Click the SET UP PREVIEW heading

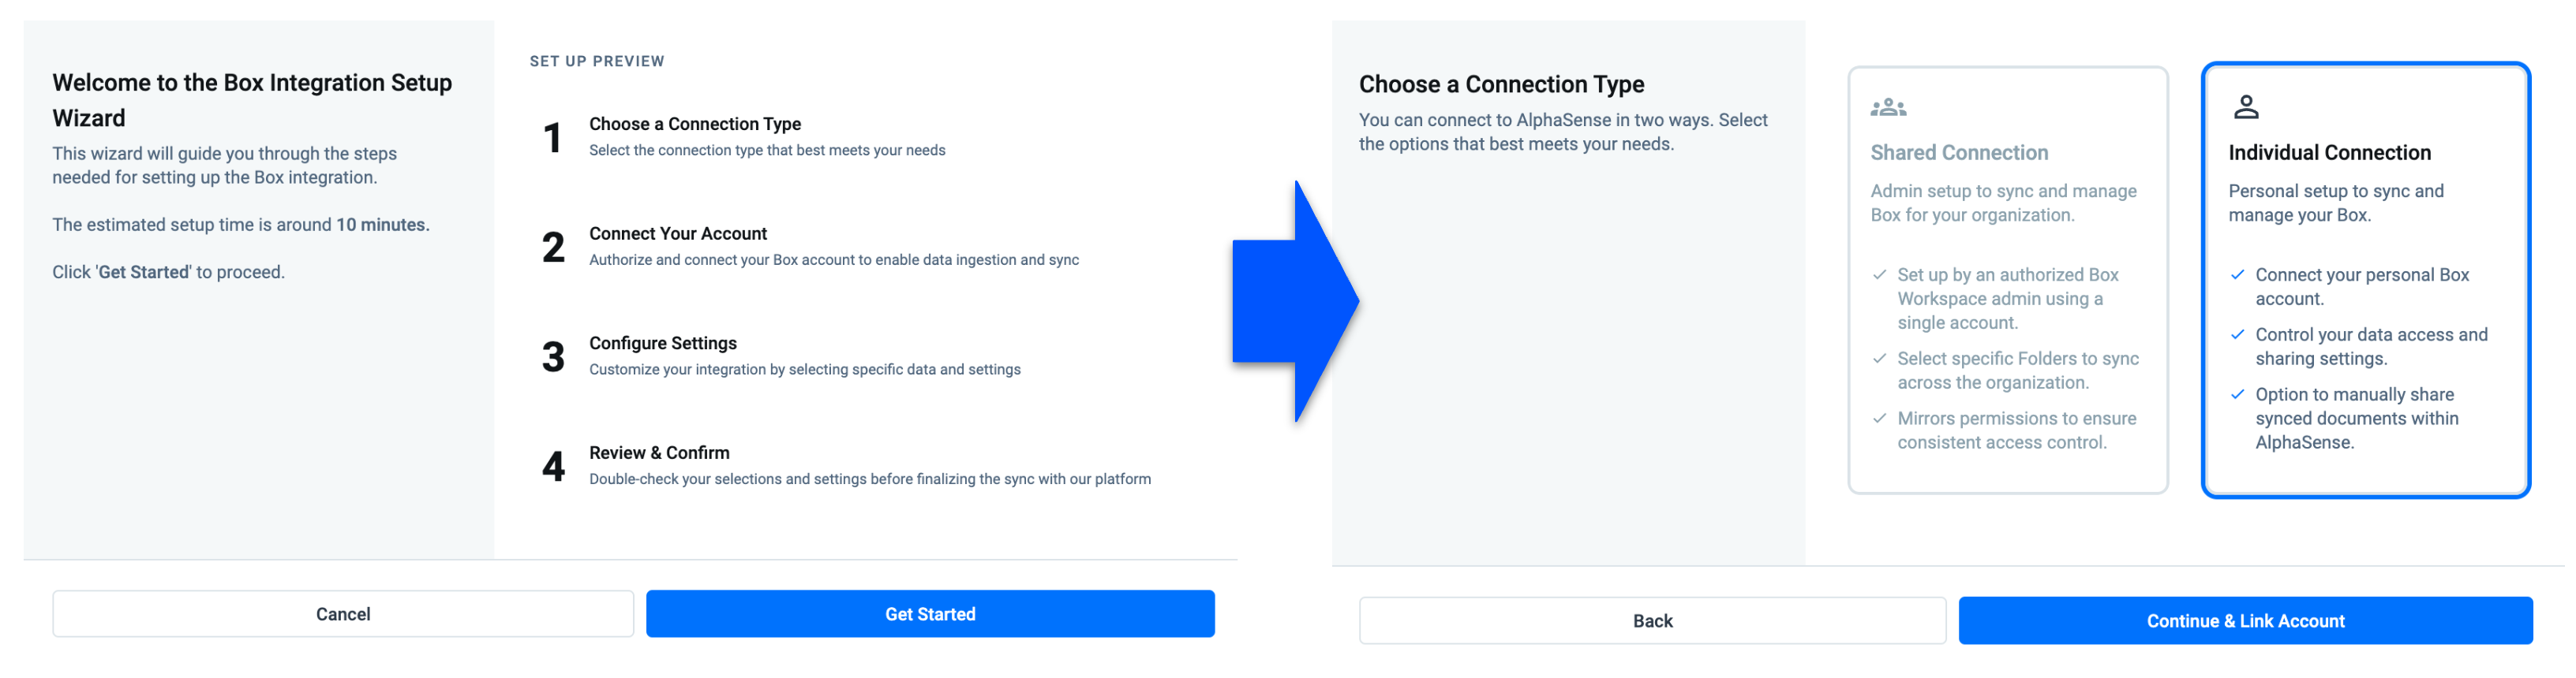click(x=597, y=62)
